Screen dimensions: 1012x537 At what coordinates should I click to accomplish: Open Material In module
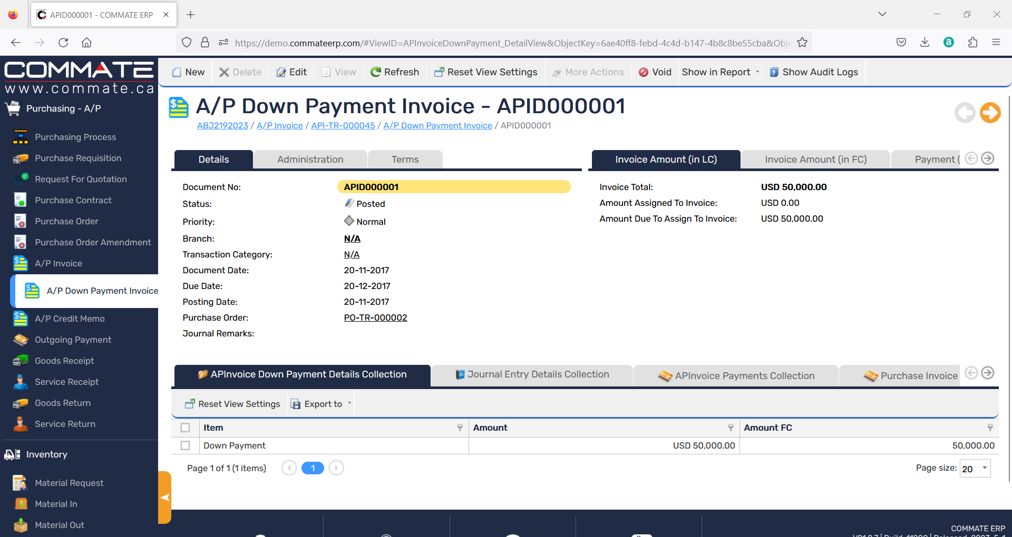(x=56, y=504)
